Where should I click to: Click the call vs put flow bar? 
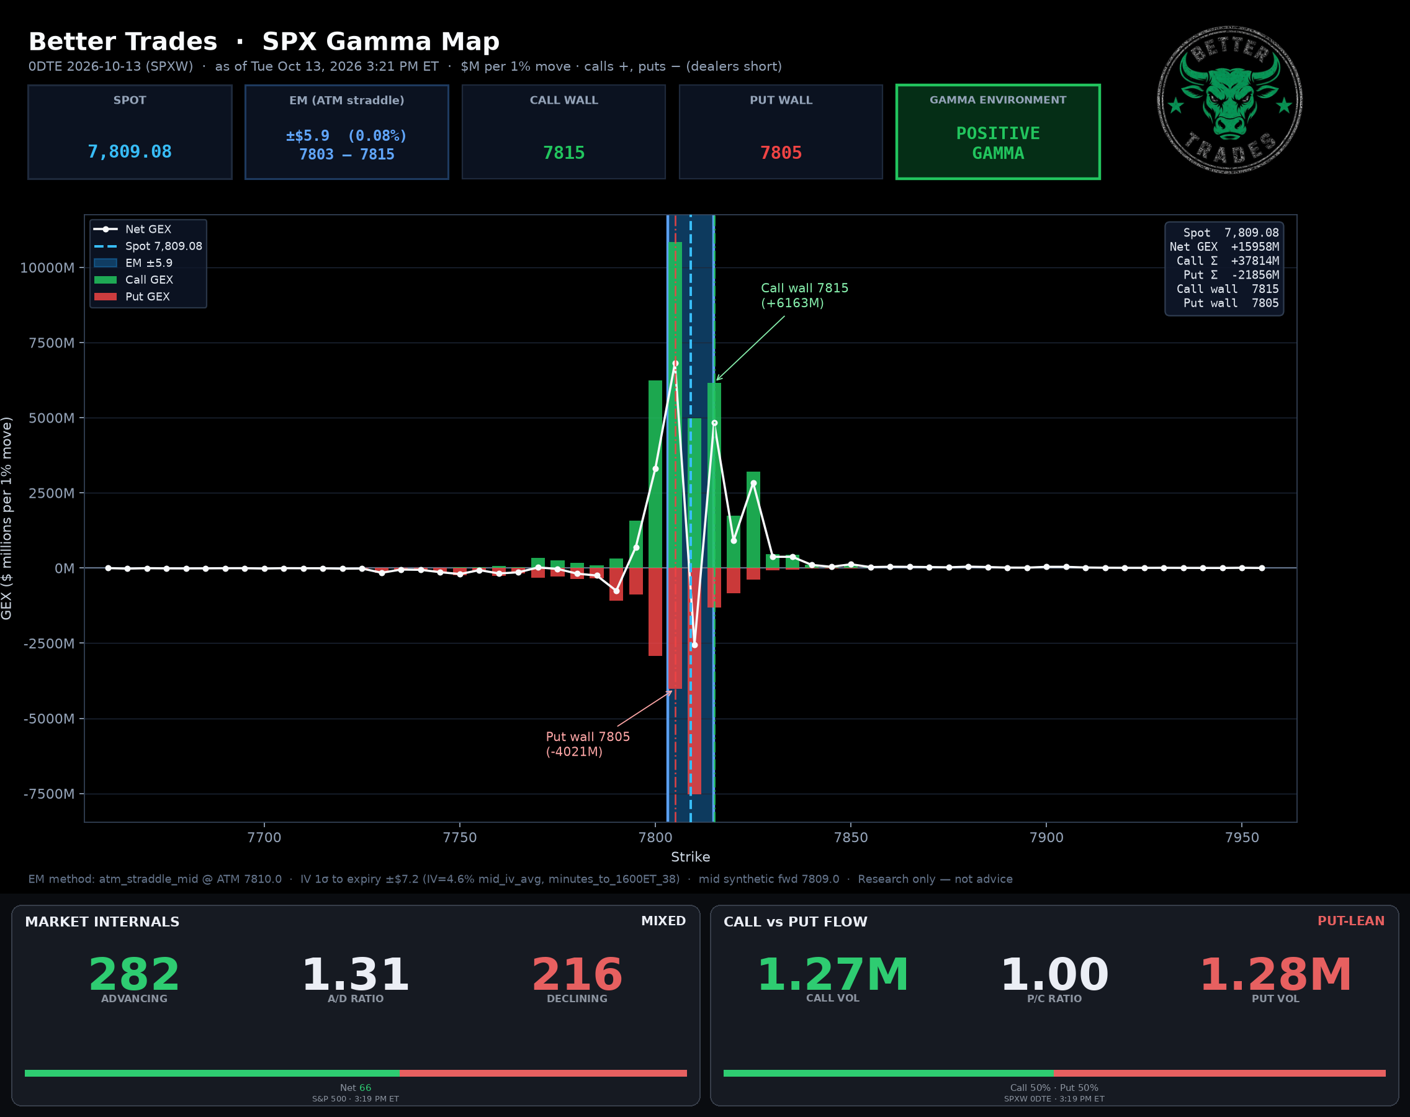1054,1073
